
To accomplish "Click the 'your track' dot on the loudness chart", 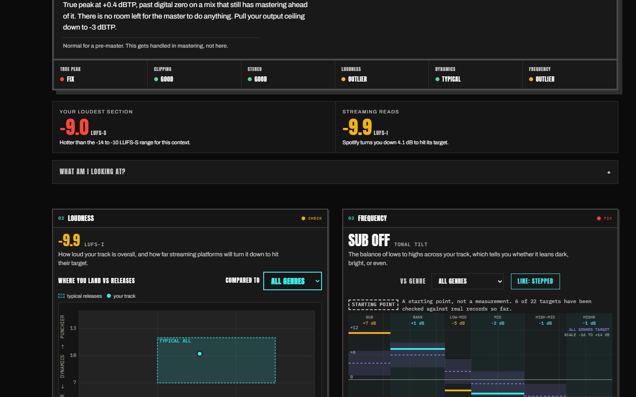I will (200, 354).
